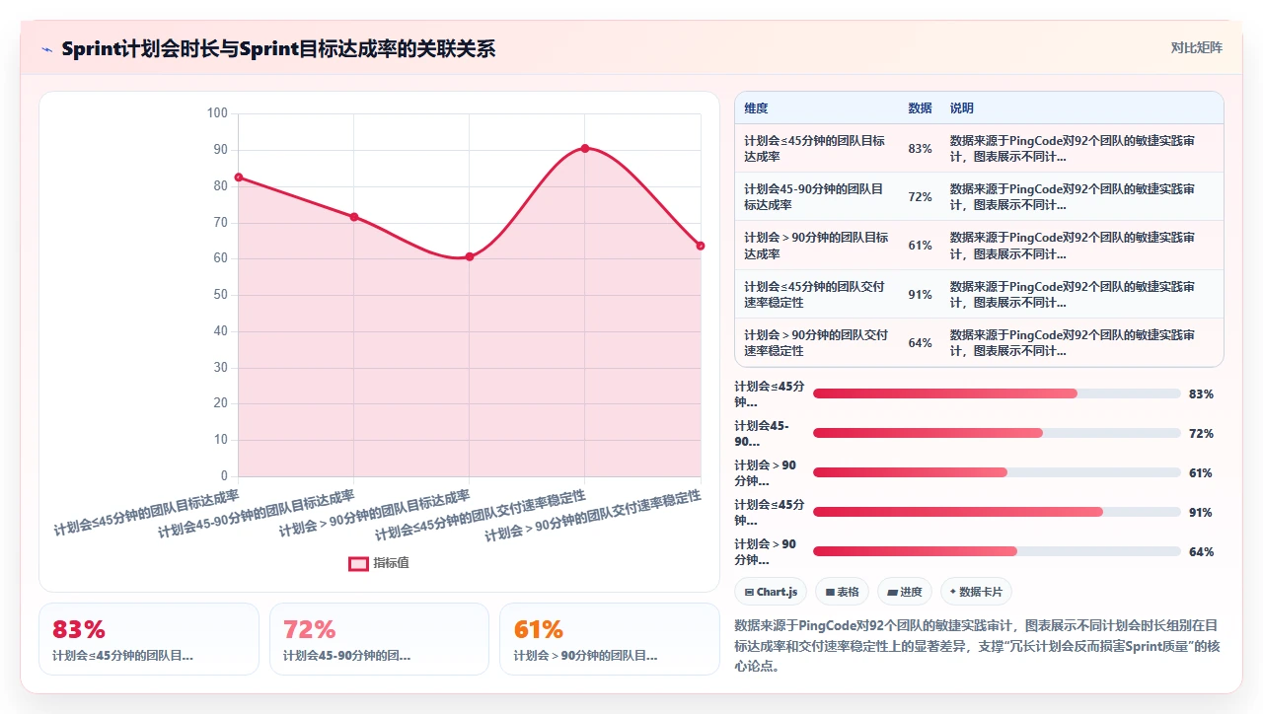Select table row 计划会＞90分钟的团队目标达成率
This screenshot has width=1263, height=714.
tap(979, 246)
